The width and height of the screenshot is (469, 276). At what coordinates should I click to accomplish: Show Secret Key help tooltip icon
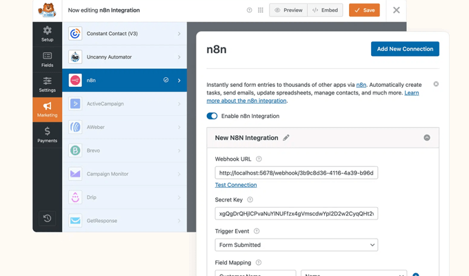pos(250,199)
